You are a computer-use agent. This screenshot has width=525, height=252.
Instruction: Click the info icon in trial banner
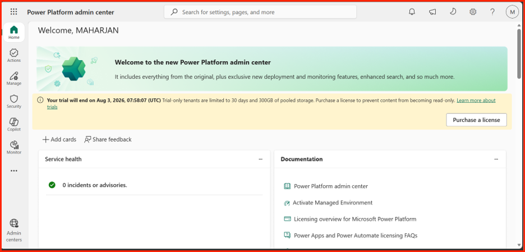pos(40,100)
